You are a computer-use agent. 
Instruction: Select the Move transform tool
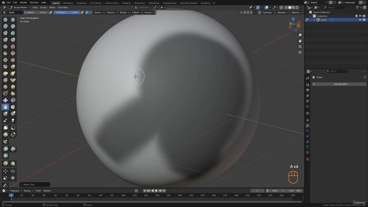(5, 171)
